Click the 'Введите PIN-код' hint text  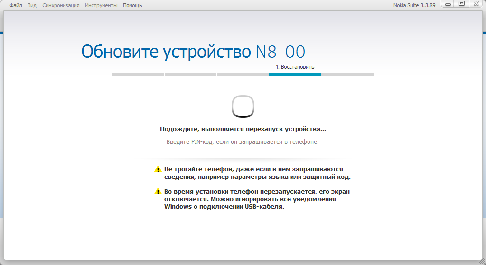[x=243, y=142]
